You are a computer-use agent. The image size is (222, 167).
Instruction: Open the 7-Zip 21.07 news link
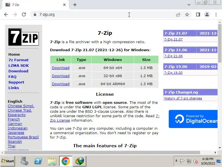173,39
